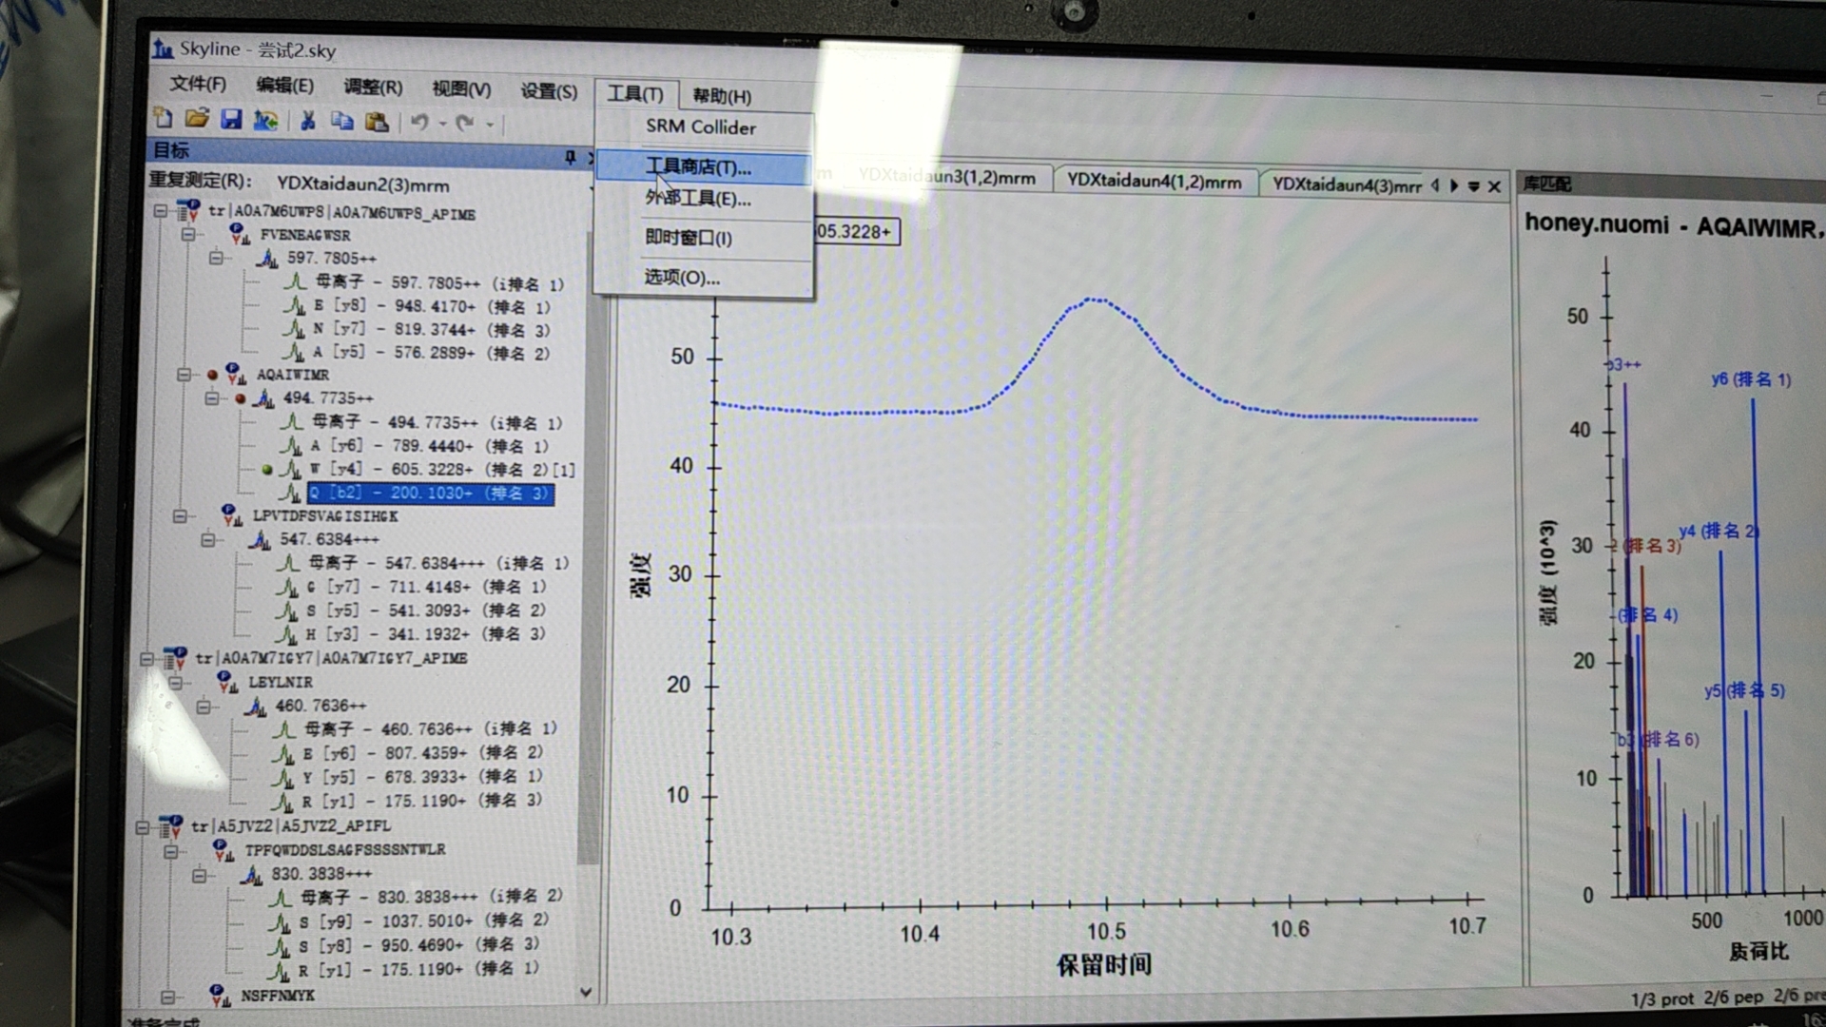Image resolution: width=1826 pixels, height=1027 pixels.
Task: Collapse protein A0A7M7IGY7 tree node
Action: click(x=146, y=658)
